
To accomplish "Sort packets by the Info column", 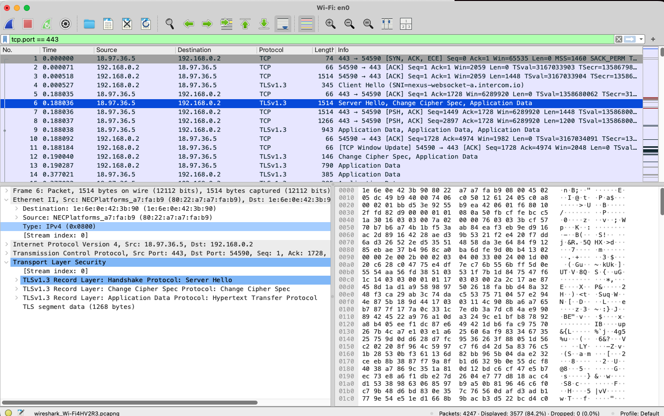I will coord(489,50).
